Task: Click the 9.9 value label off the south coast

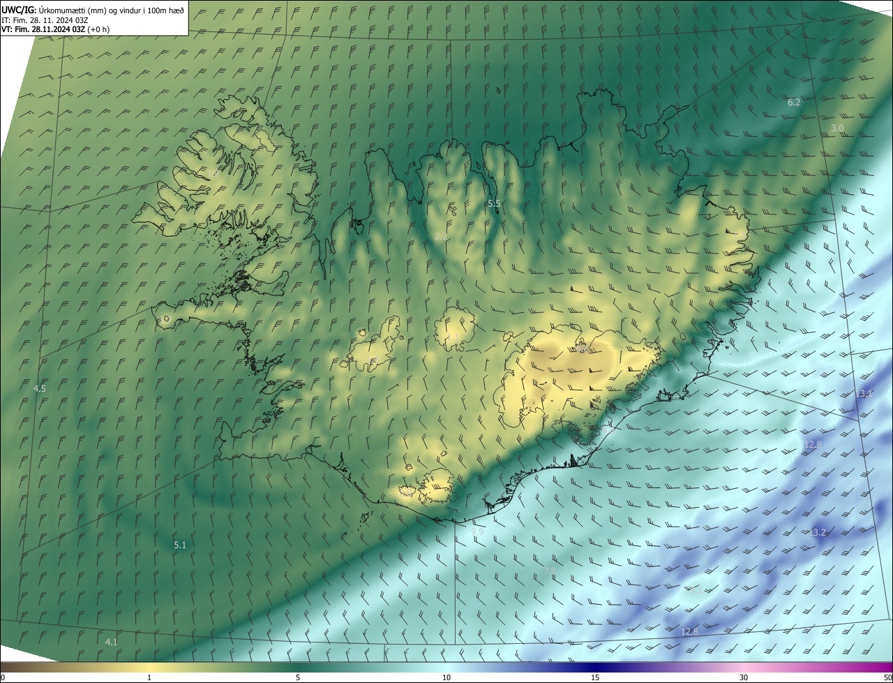Action: coord(477,531)
